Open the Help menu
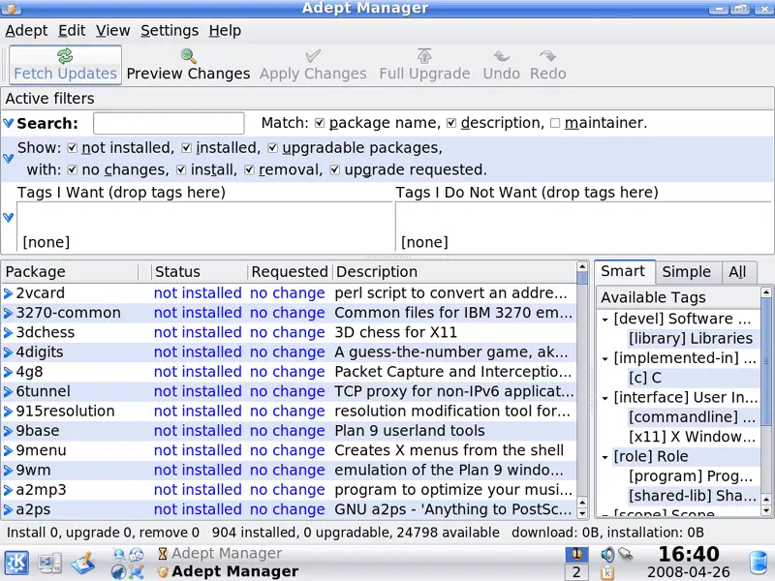The image size is (775, 581). 225,31
